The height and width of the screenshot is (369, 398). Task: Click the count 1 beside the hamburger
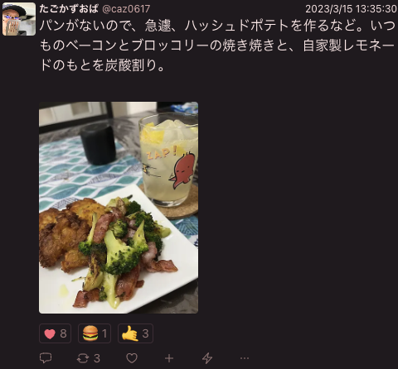pos(104,333)
